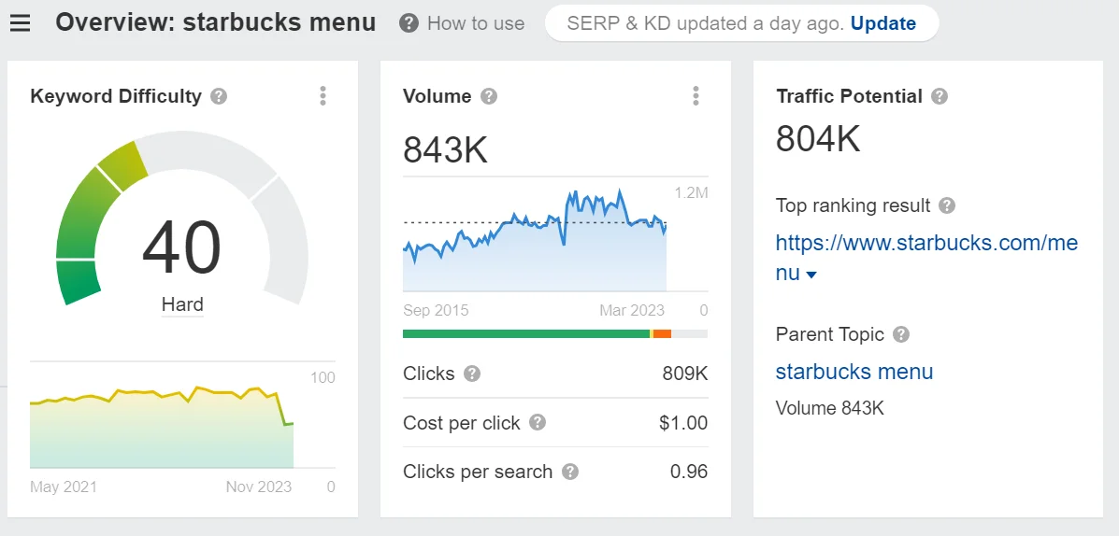Open the starbucks.com/menu top ranking link
Image resolution: width=1119 pixels, height=536 pixels.
[926, 258]
